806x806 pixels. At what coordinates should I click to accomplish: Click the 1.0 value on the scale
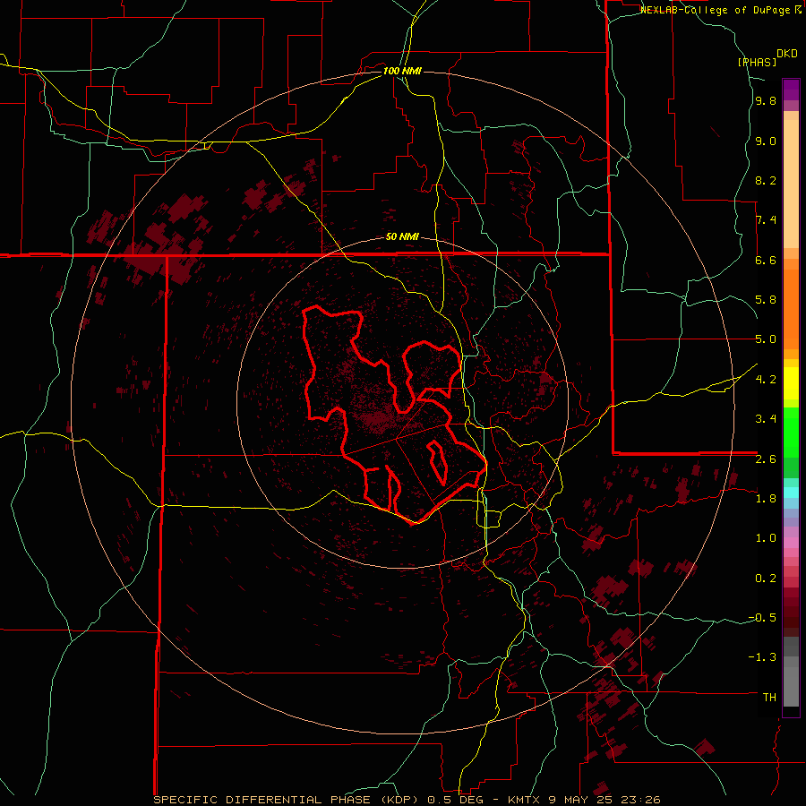click(x=766, y=538)
